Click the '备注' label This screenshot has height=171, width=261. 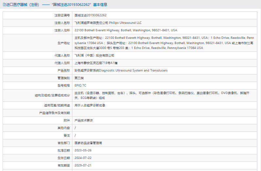click(x=67, y=135)
